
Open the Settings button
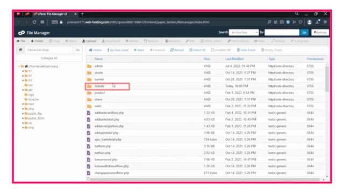tap(320, 32)
